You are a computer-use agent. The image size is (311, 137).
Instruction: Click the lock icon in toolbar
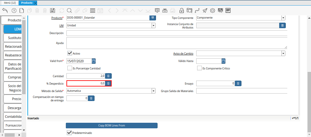[x=182, y=10]
